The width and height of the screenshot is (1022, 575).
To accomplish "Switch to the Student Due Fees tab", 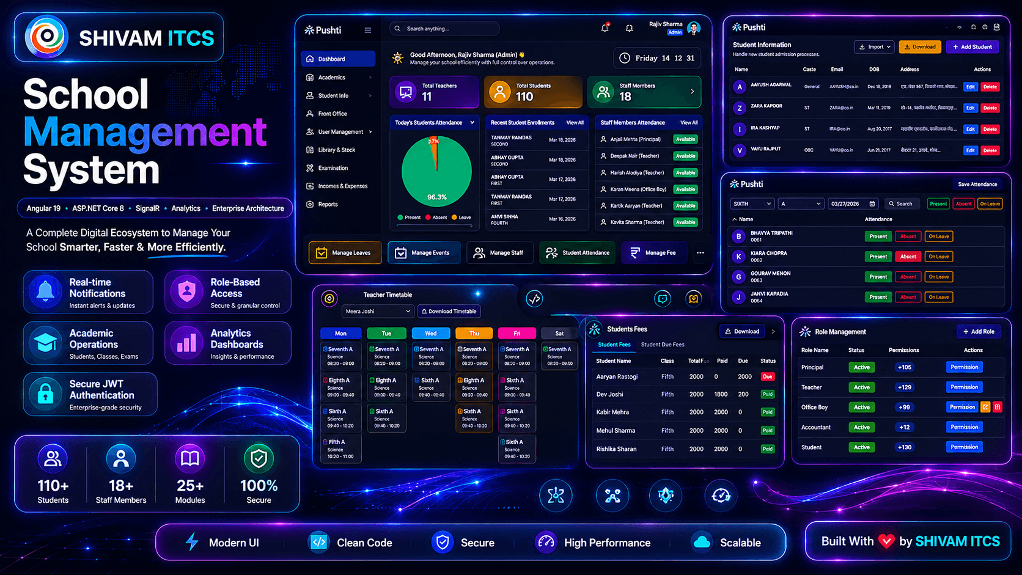I will tap(663, 345).
